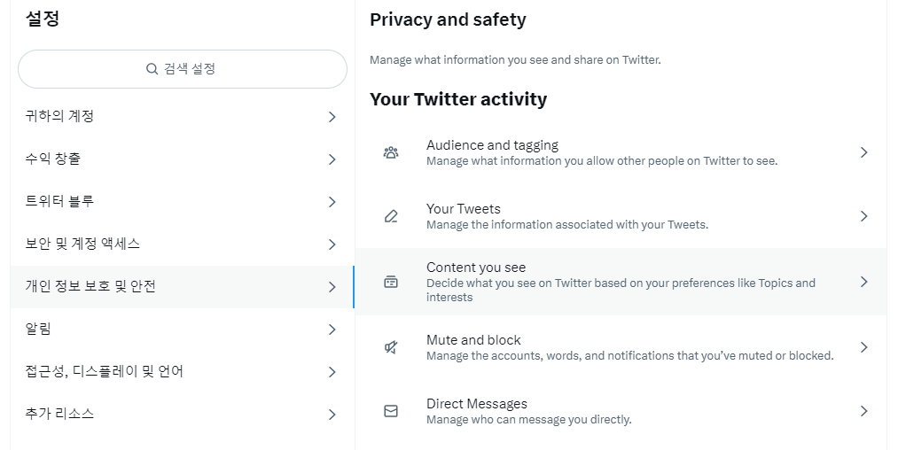
Task: Expand Your Tweets using the right chevron
Action: (863, 216)
